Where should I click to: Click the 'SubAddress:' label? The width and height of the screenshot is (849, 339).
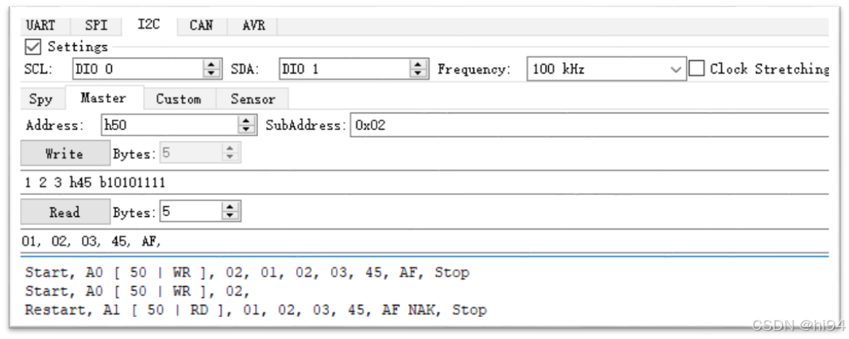[x=306, y=126]
